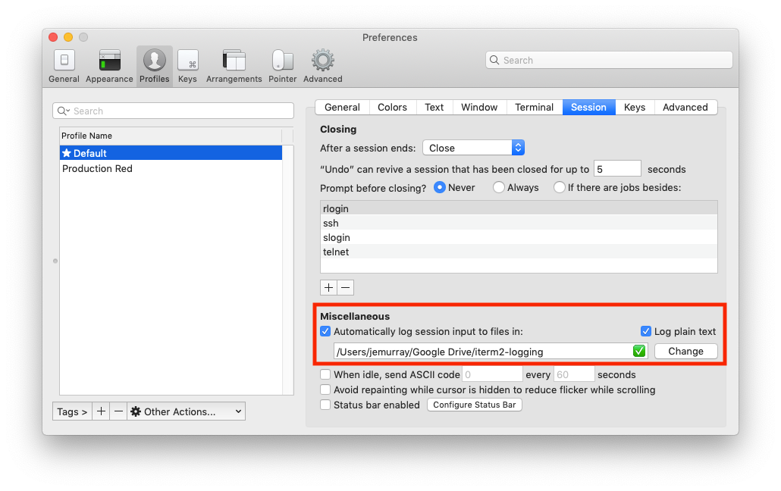Image resolution: width=781 pixels, height=491 pixels.
Task: Open the Colors tab
Action: pyautogui.click(x=392, y=107)
